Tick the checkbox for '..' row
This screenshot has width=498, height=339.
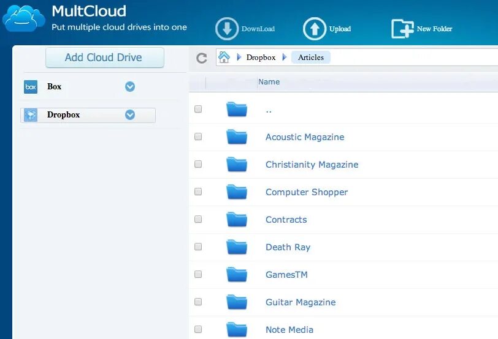(x=198, y=109)
